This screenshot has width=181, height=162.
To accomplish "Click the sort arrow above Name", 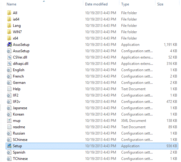I will point(44,1).
